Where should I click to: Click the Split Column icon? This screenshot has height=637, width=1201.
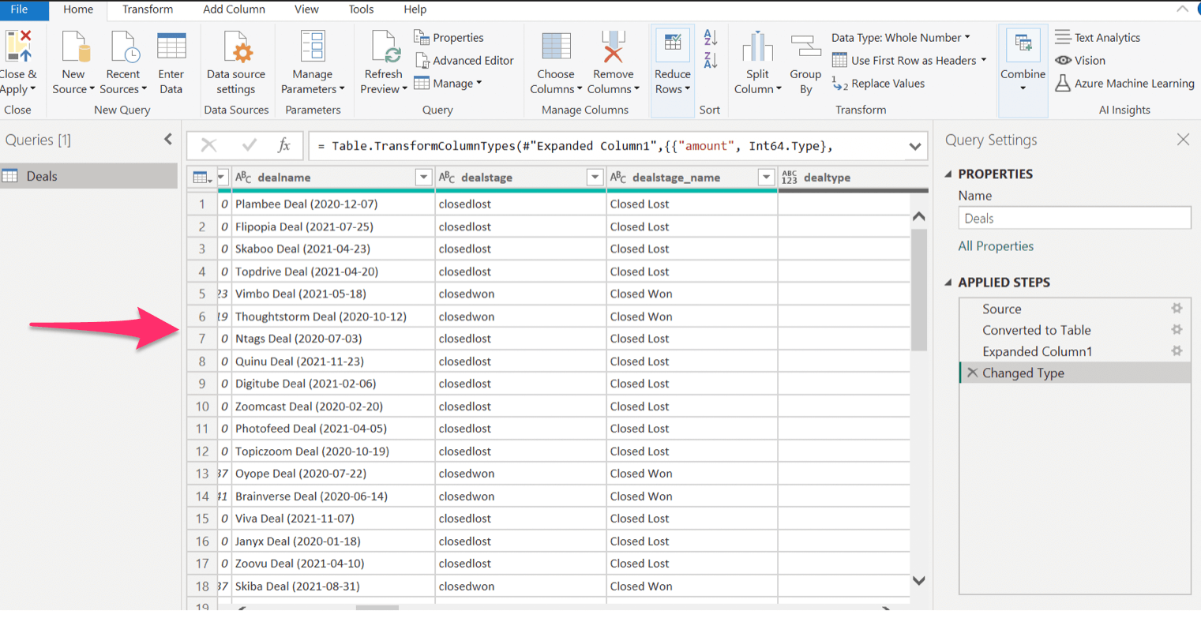pyautogui.click(x=757, y=47)
